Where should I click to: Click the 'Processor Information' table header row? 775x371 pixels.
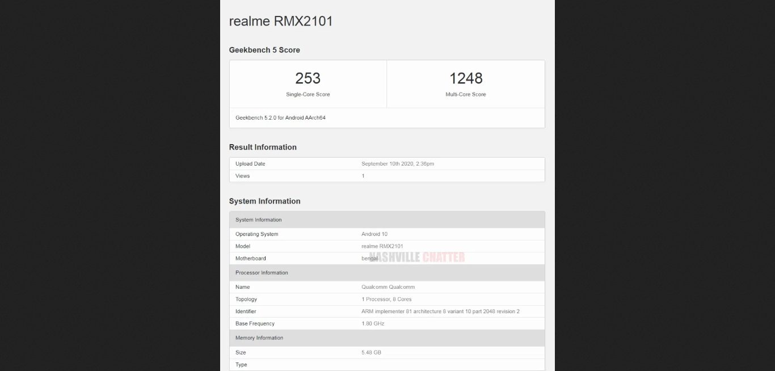(x=387, y=273)
